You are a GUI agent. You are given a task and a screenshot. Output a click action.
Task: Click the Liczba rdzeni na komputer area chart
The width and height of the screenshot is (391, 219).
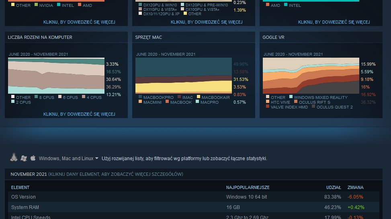coord(56,76)
